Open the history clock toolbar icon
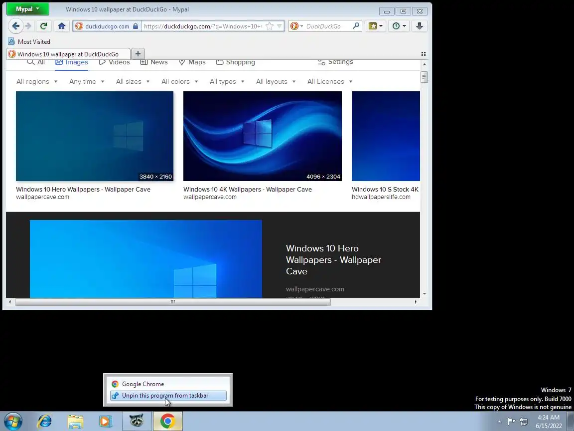This screenshot has width=574, height=431. (399, 26)
